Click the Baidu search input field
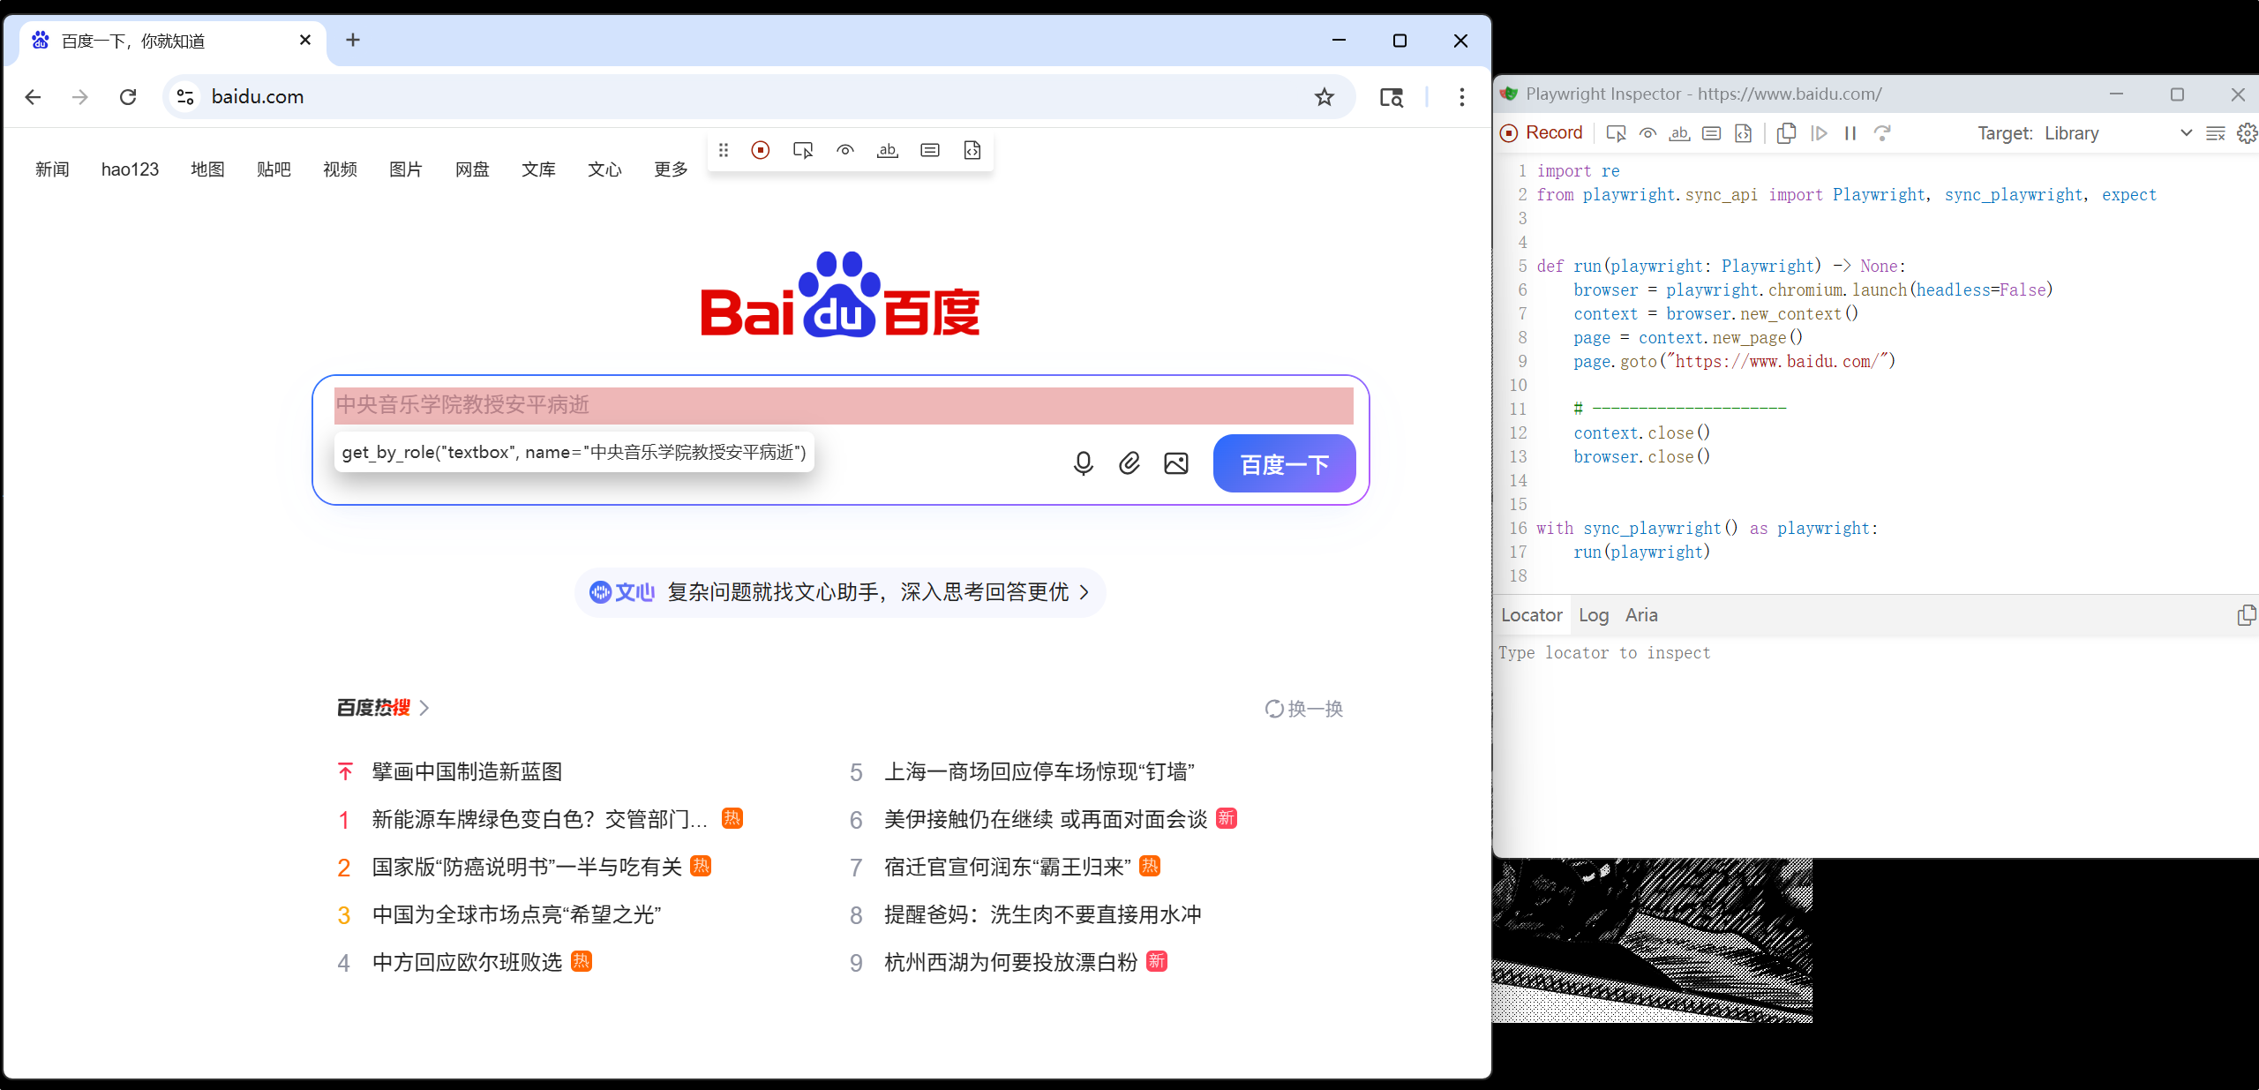The height and width of the screenshot is (1090, 2259). pyautogui.click(x=843, y=405)
